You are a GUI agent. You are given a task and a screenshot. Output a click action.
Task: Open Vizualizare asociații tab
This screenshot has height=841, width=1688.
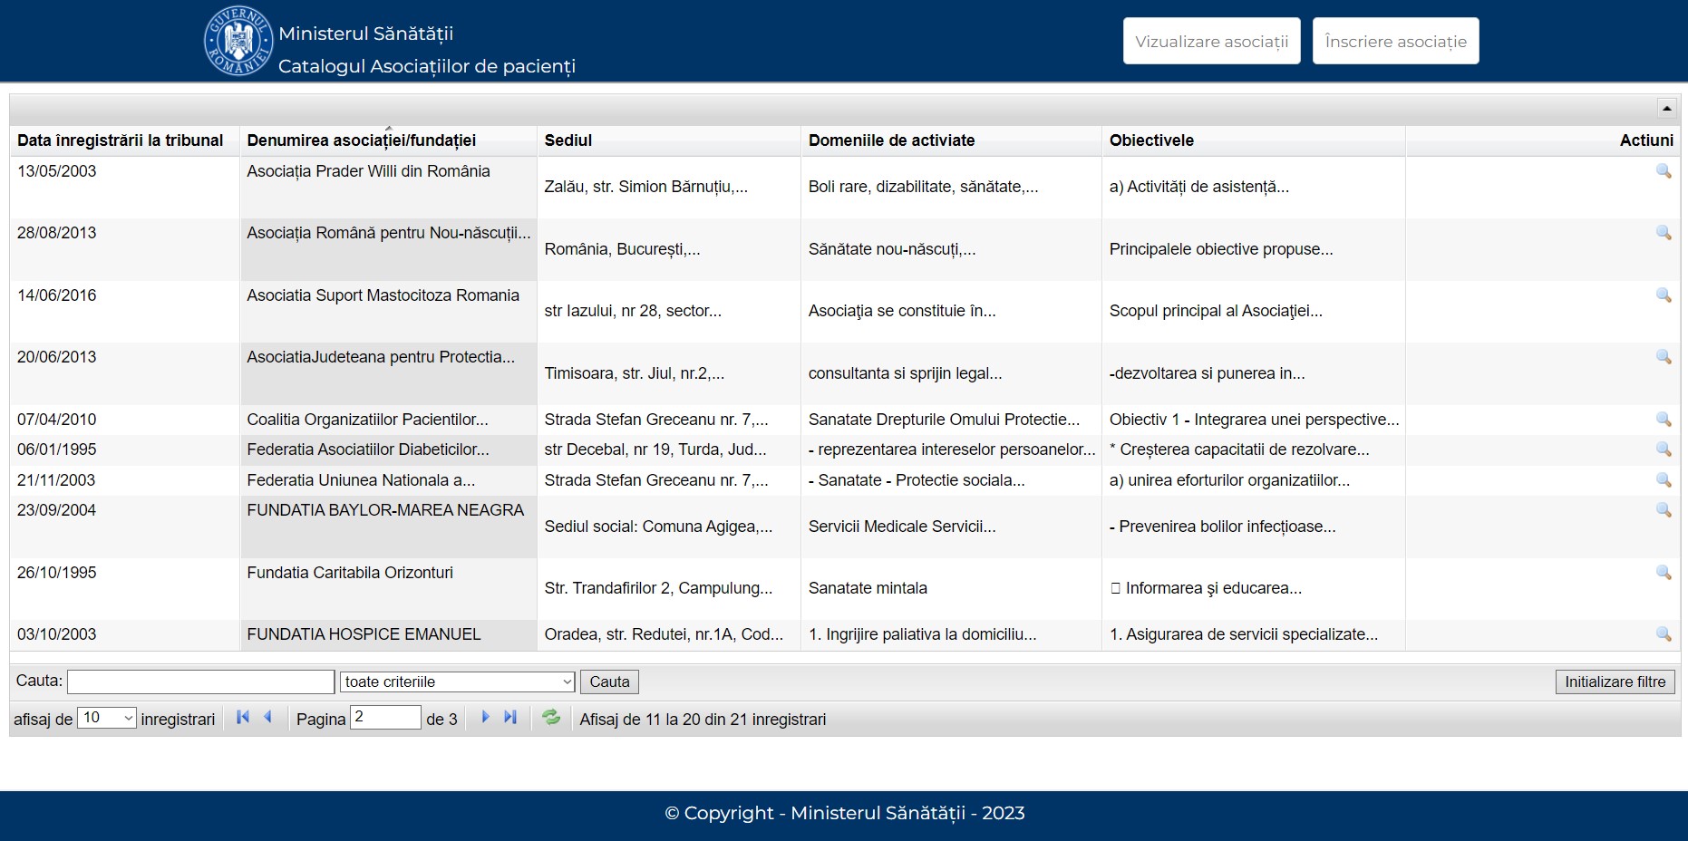[x=1211, y=41]
